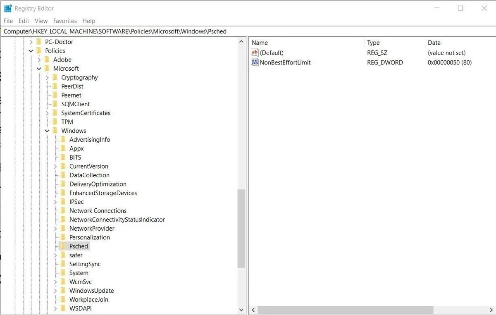
Task: Click the folder icon beside AdvertisingInfo
Action: pyautogui.click(x=63, y=140)
